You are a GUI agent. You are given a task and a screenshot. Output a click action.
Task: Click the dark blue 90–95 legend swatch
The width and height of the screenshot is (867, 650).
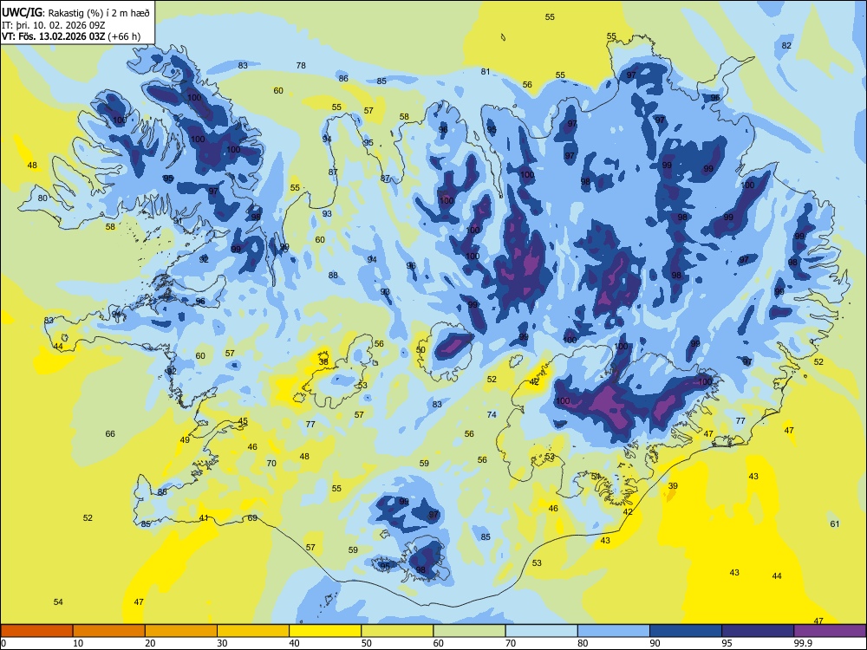pyautogui.click(x=686, y=631)
